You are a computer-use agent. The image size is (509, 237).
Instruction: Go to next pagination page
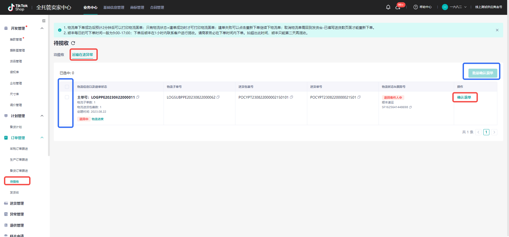coord(494,132)
